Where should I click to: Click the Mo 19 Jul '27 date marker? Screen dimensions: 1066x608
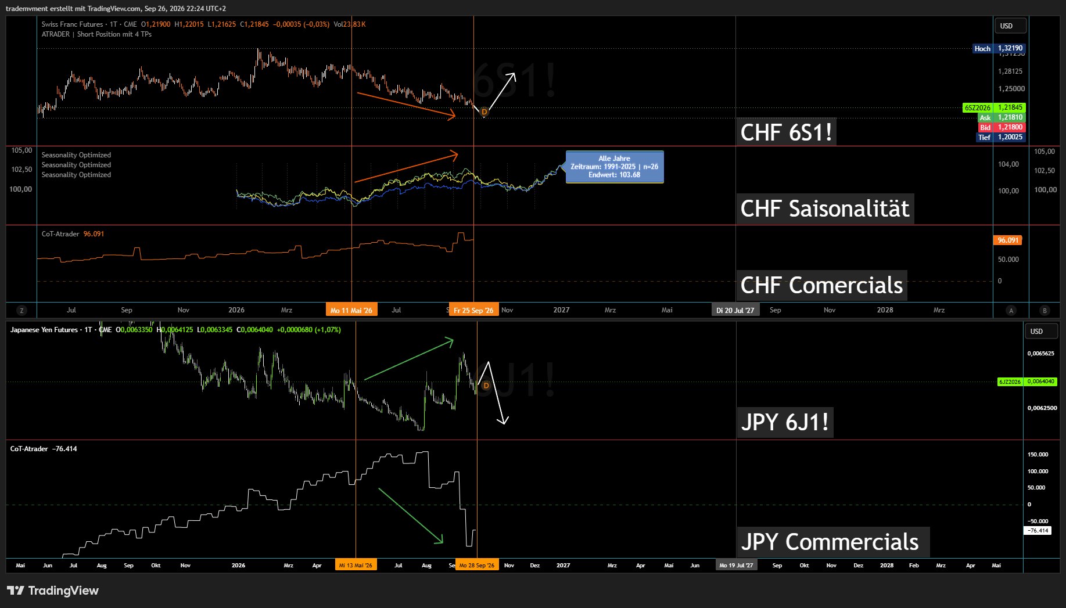tap(736, 565)
